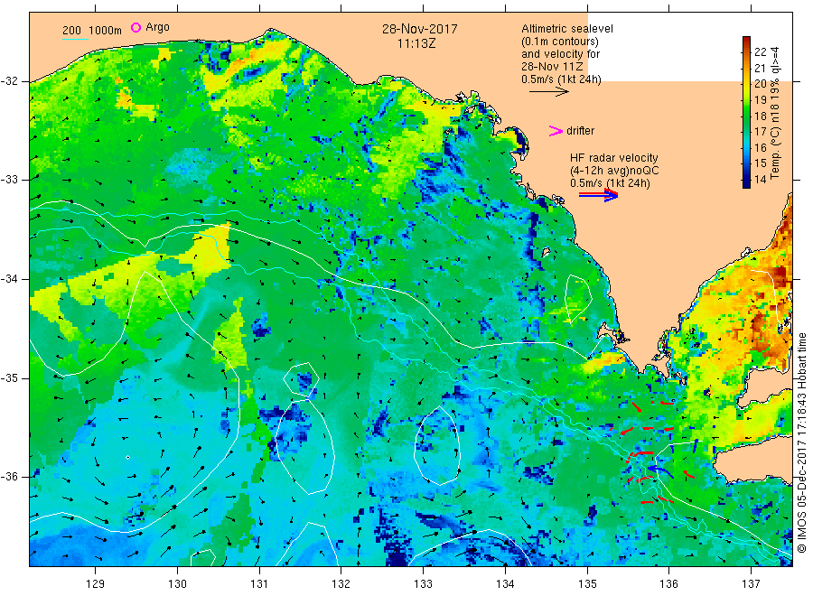This screenshot has width=813, height=596.
Task: Click latitude axis label -34
Action: point(9,279)
